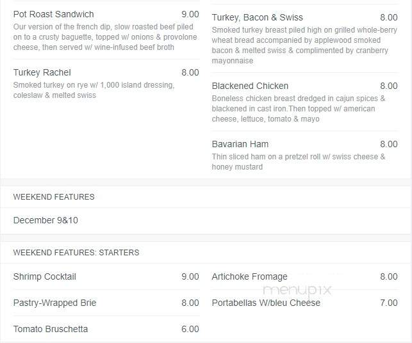Select the Tomato Bruschetta starter
Screen dimensions: 412x343
(x=51, y=329)
